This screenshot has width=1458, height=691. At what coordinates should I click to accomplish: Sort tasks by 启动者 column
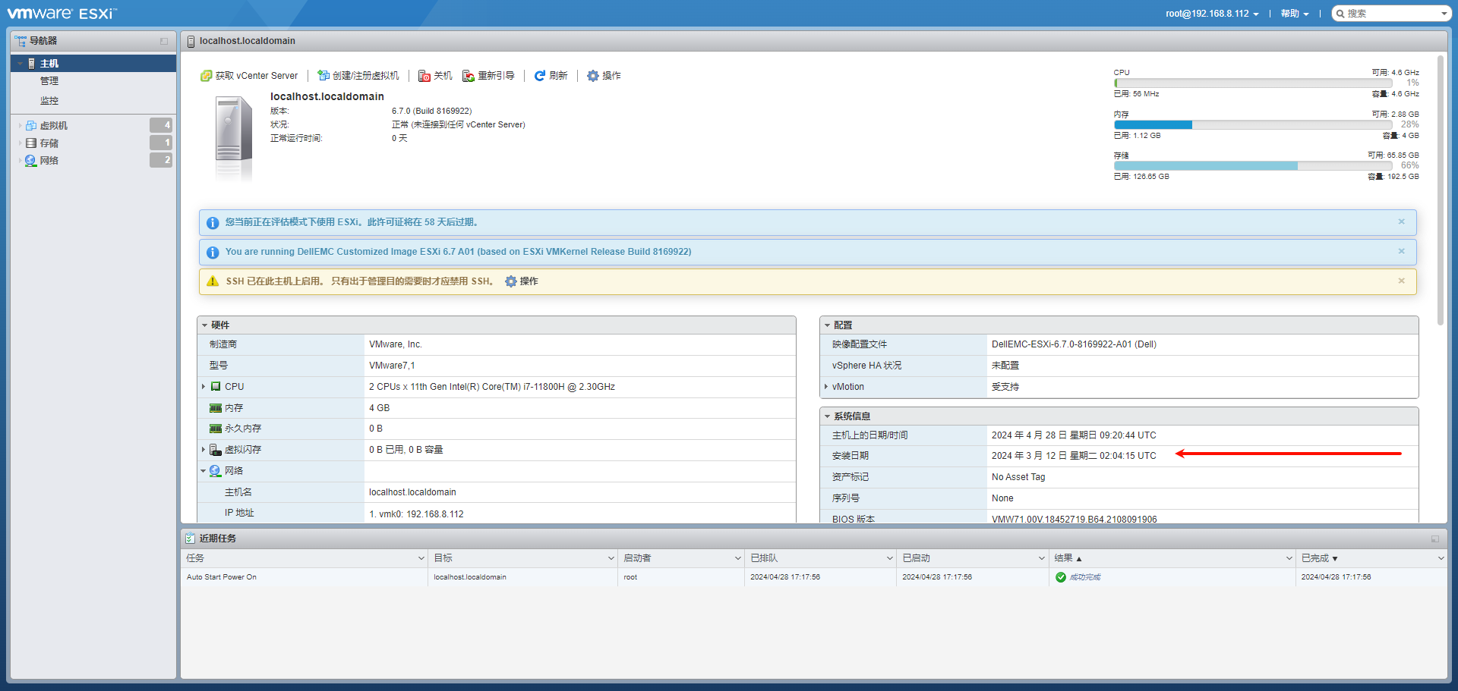(637, 558)
